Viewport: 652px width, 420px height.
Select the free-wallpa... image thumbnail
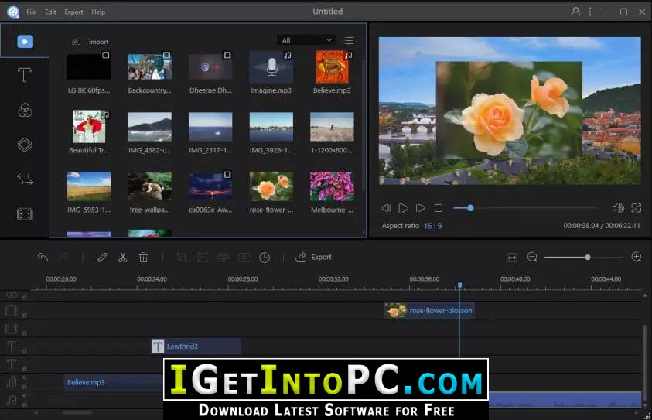[150, 186]
